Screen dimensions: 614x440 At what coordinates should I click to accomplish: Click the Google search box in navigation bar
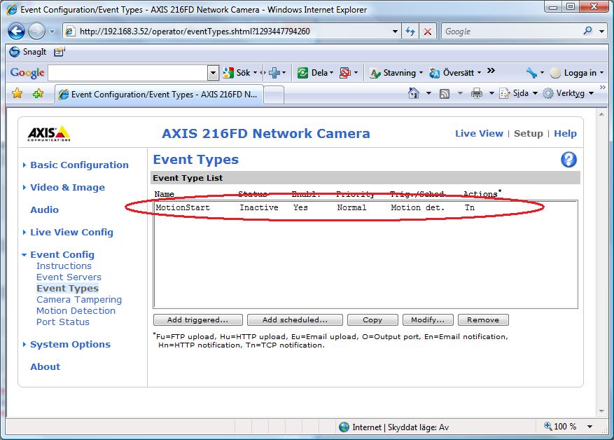point(511,32)
